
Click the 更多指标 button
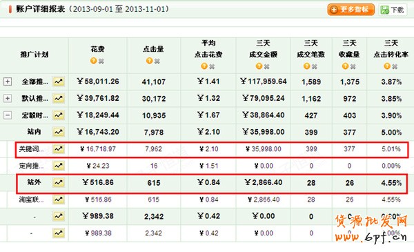tap(351, 10)
